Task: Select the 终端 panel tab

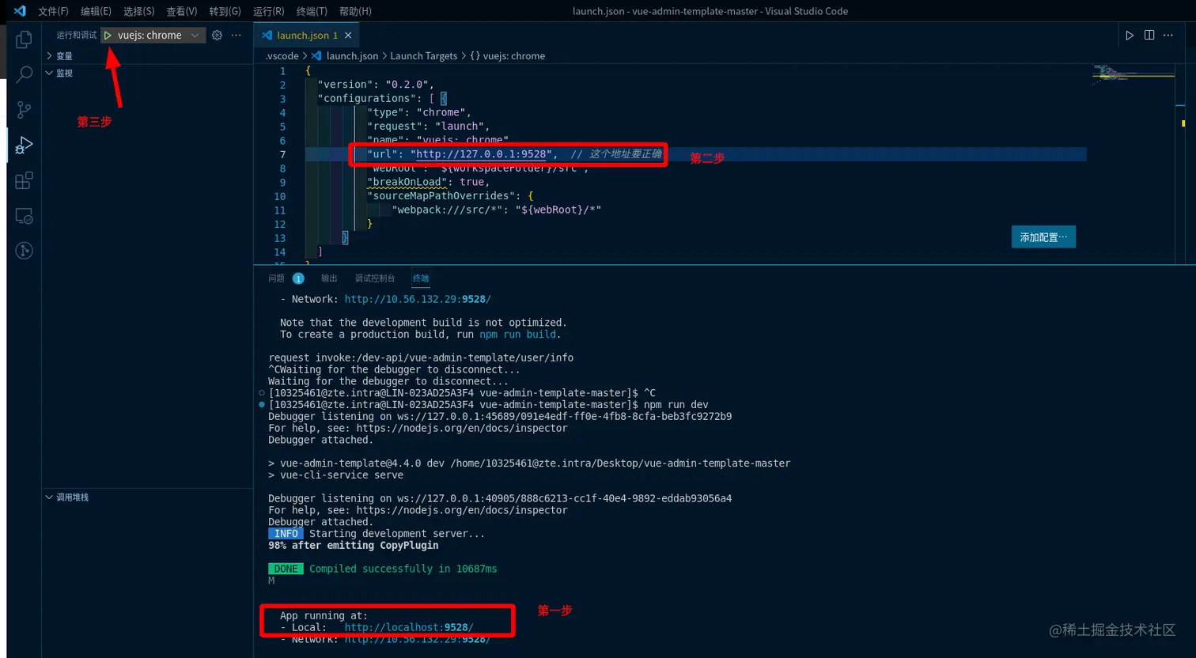Action: (x=421, y=278)
